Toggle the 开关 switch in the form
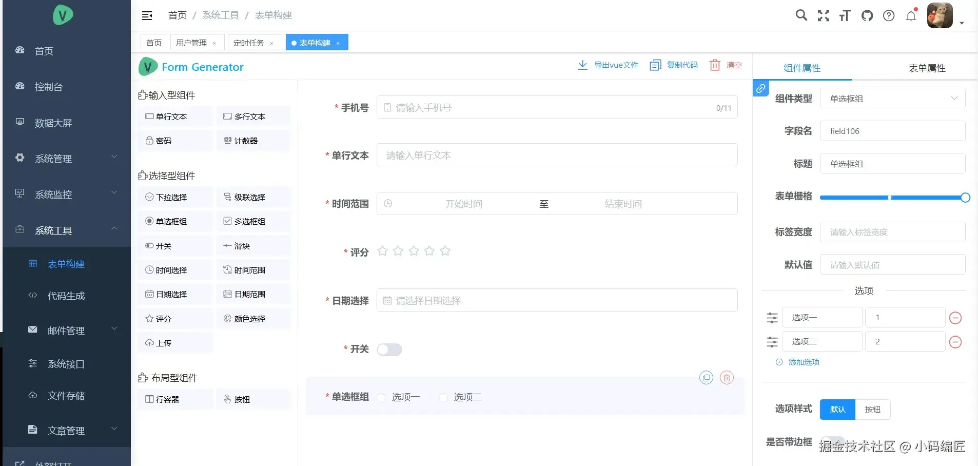Image resolution: width=978 pixels, height=466 pixels. [389, 350]
